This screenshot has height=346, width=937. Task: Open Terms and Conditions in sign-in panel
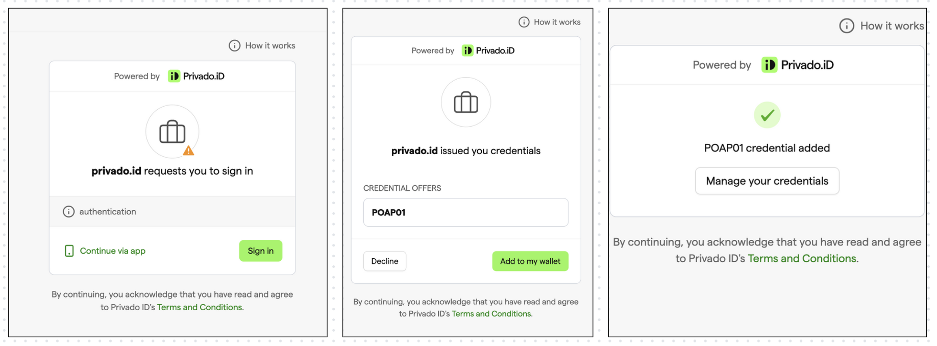point(200,307)
